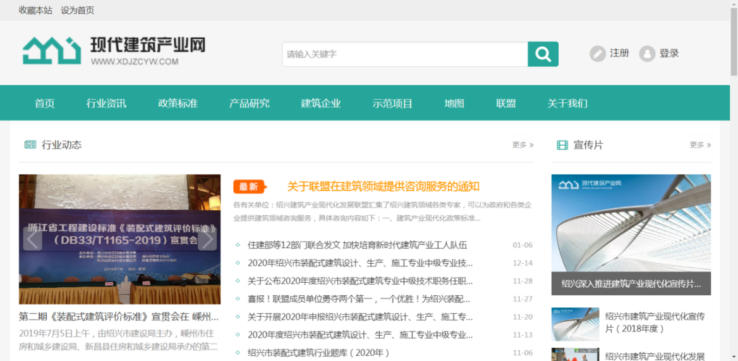
Task: Open article 喜报！联盟成员单位勇夺两个第一
Action: [359, 299]
